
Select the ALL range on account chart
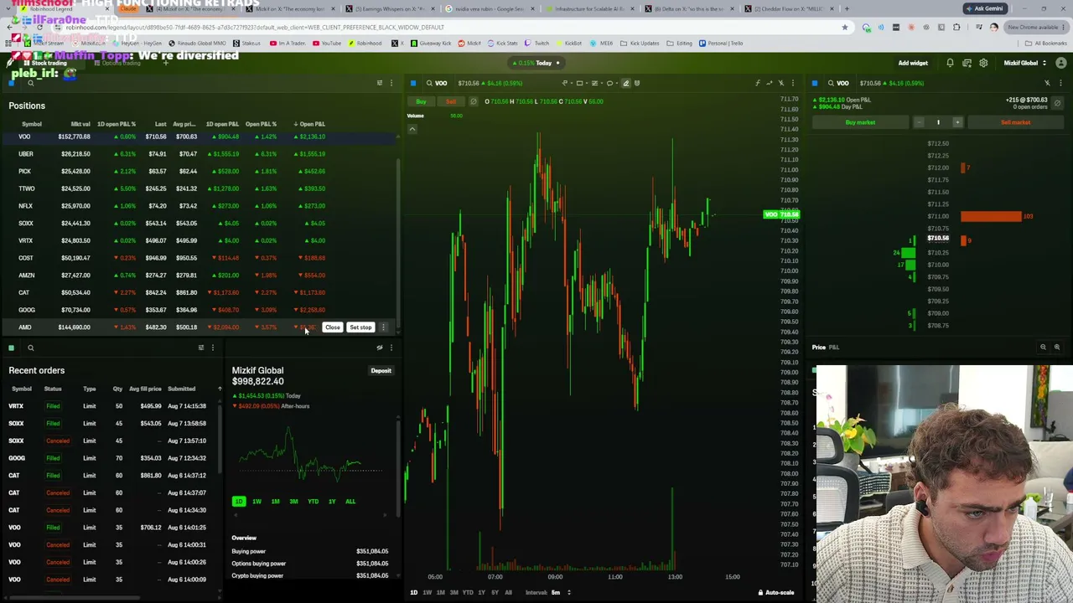click(x=350, y=502)
